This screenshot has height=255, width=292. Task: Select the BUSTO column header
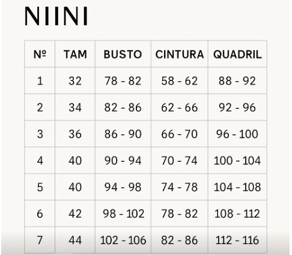[123, 54]
